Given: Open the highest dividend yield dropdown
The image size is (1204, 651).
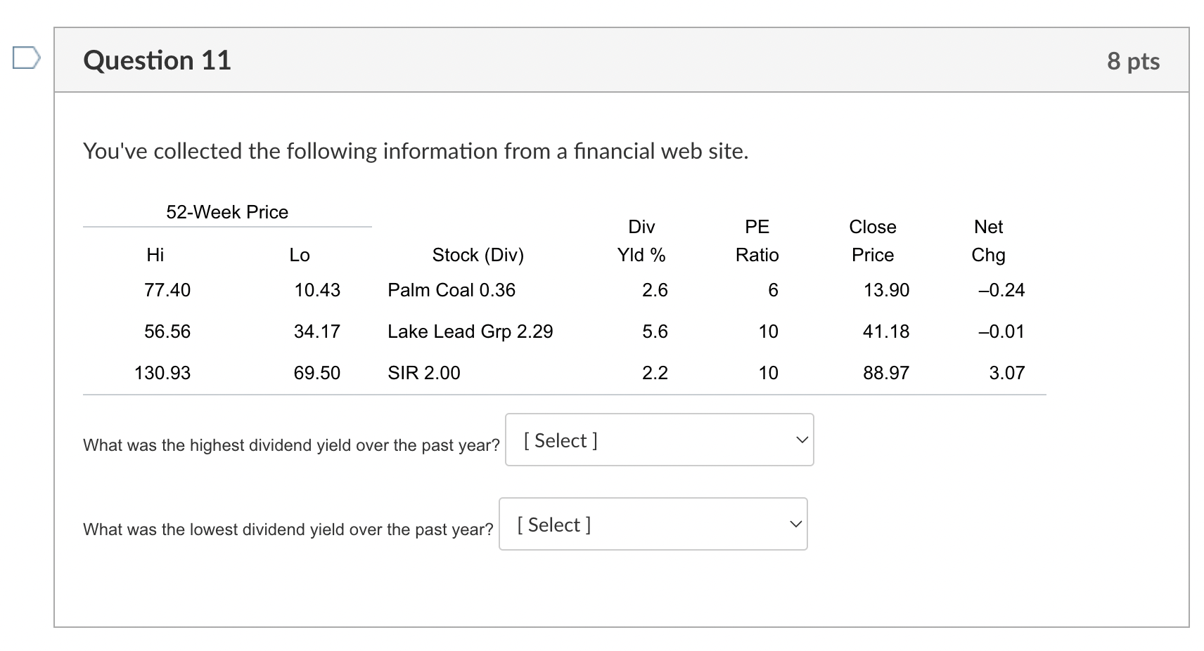Looking at the screenshot, I should [659, 440].
